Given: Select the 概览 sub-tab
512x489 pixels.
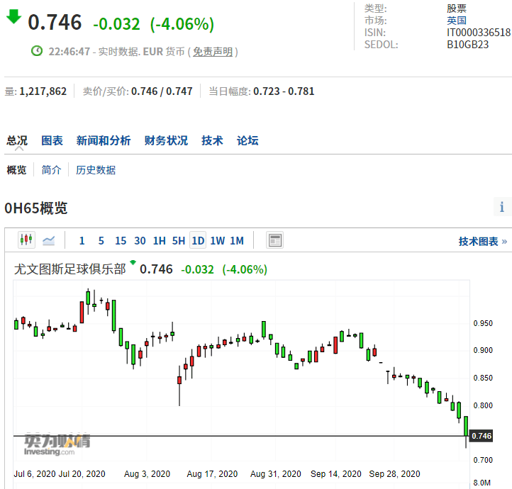Looking at the screenshot, I should [x=16, y=169].
